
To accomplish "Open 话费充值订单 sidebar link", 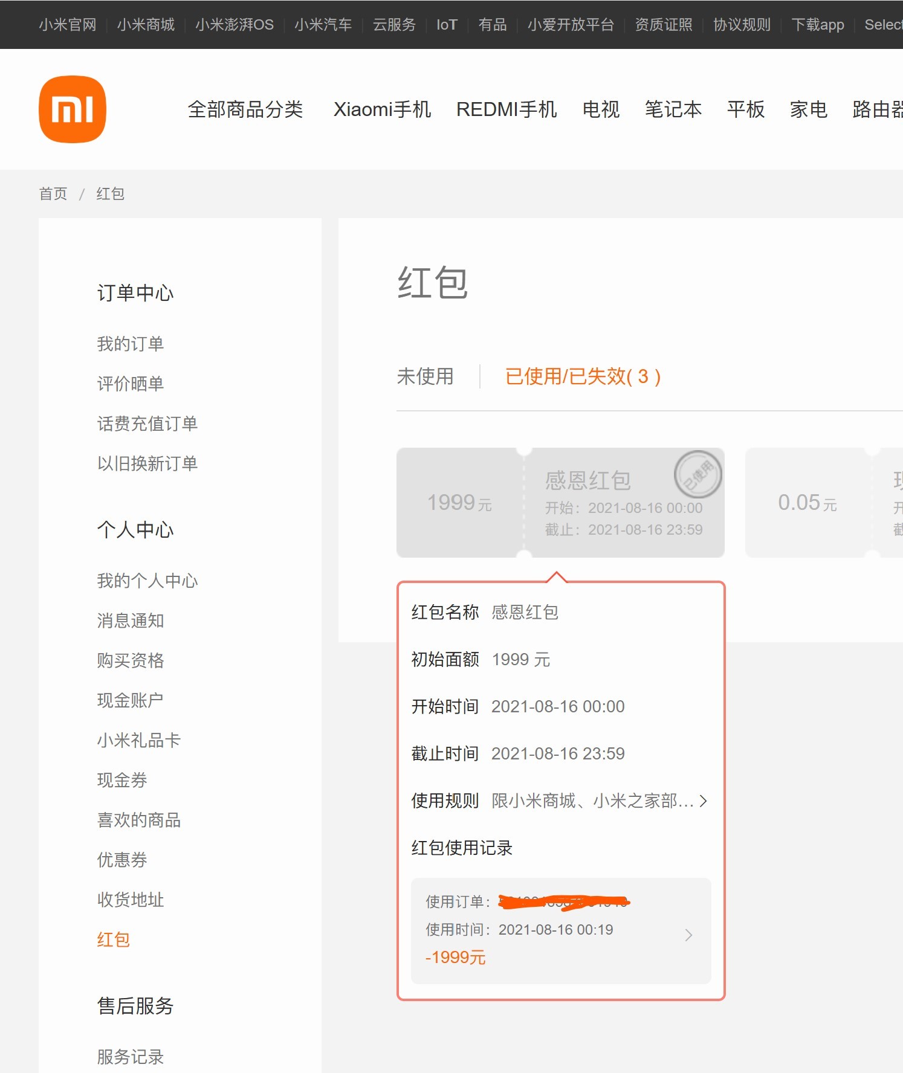I will click(147, 424).
